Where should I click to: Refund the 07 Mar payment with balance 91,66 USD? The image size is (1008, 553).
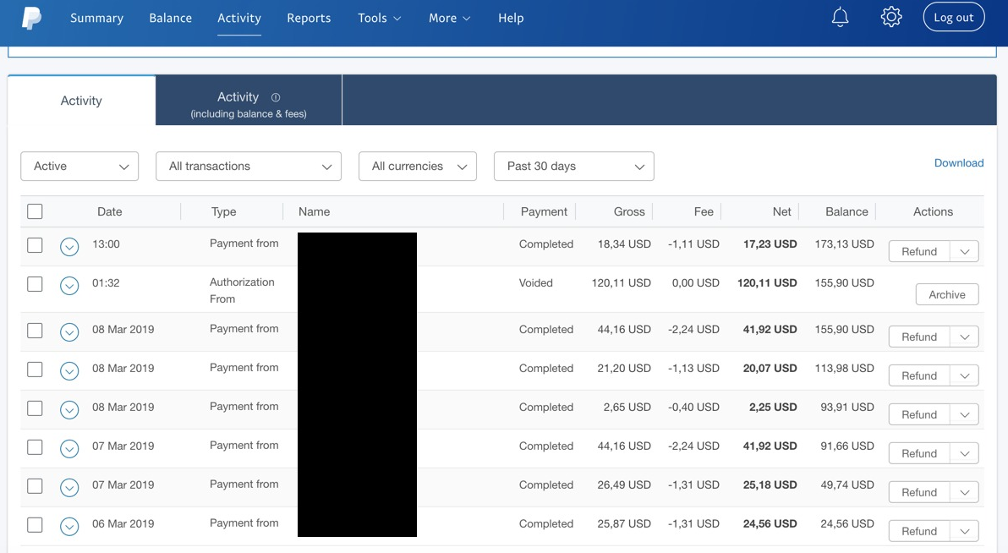coord(919,453)
